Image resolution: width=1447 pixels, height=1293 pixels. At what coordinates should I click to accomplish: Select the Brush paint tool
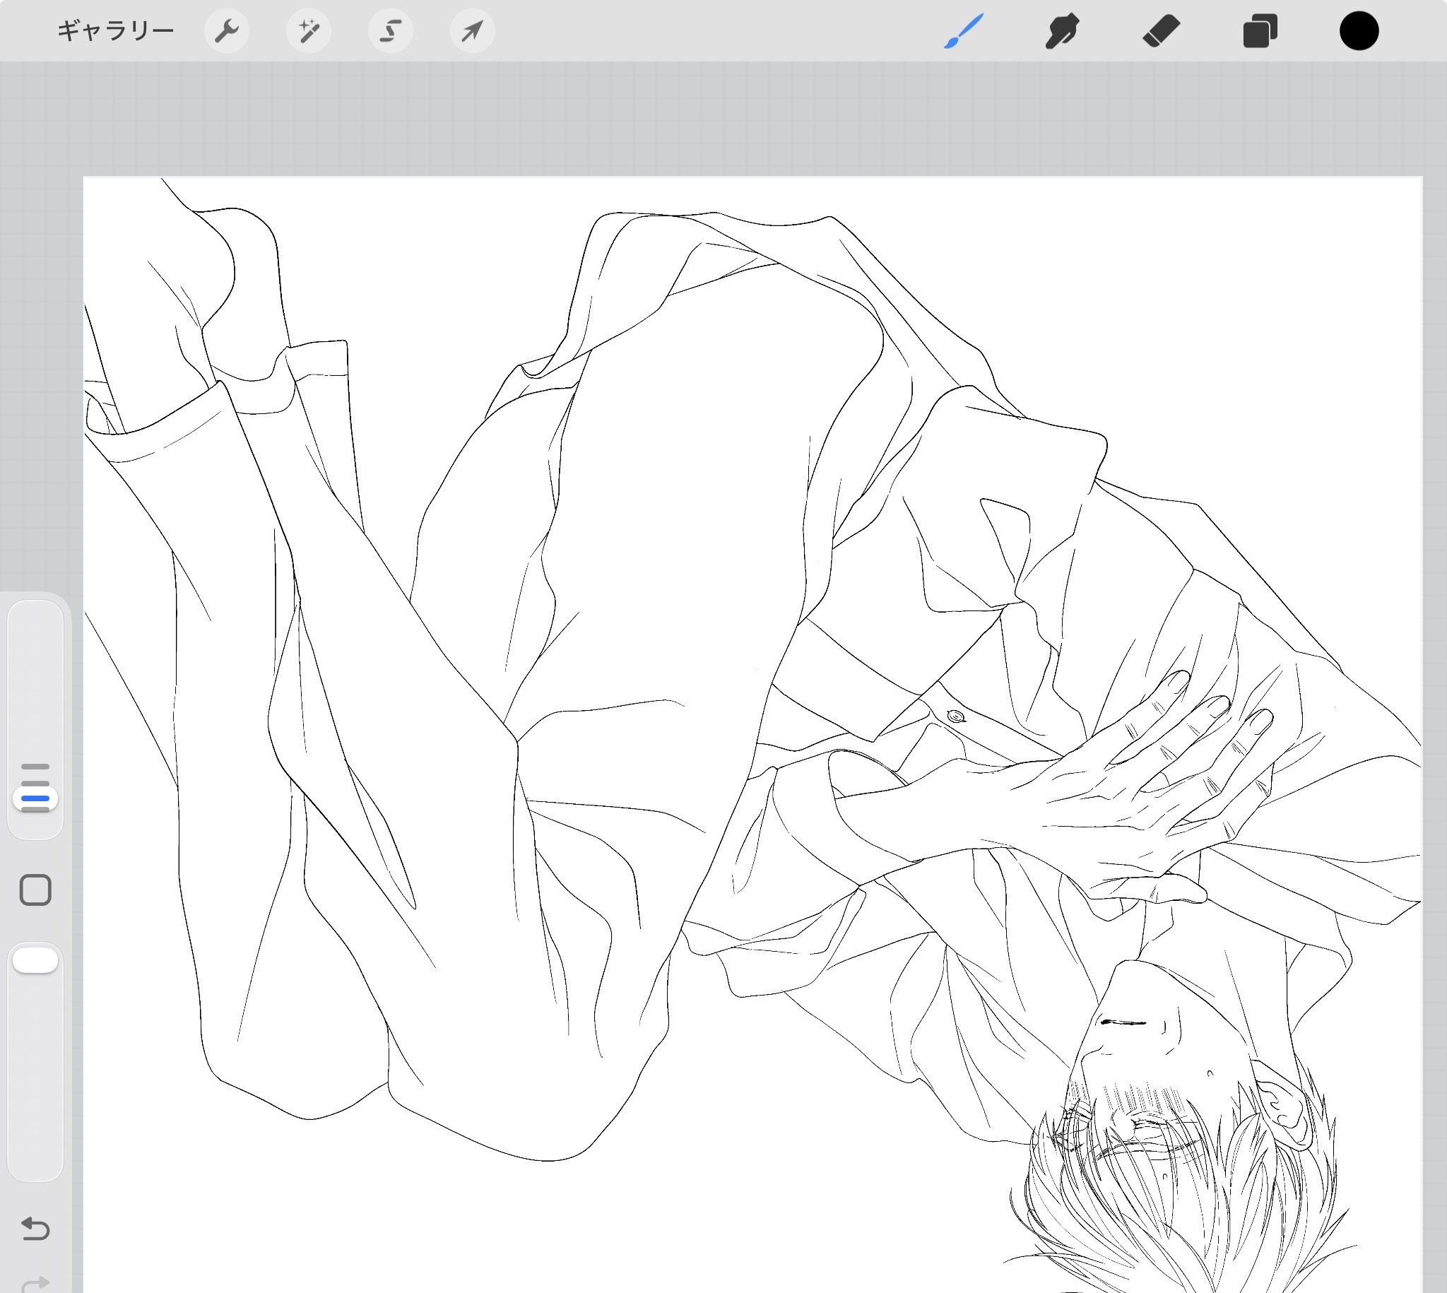[x=963, y=31]
